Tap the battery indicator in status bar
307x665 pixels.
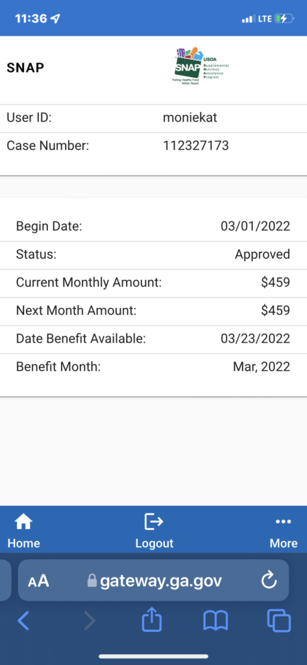[x=284, y=19]
